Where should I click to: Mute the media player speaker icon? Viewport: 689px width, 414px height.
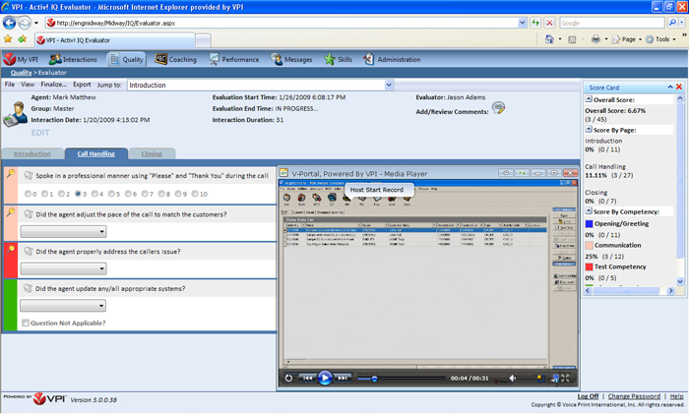(513, 378)
